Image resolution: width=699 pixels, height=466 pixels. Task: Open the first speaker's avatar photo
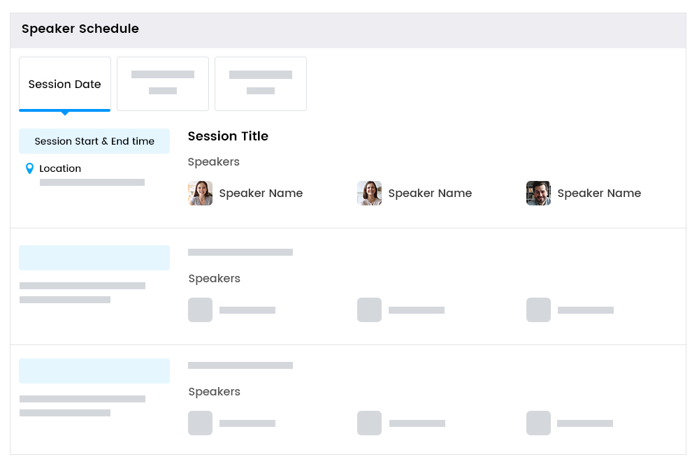click(x=200, y=193)
